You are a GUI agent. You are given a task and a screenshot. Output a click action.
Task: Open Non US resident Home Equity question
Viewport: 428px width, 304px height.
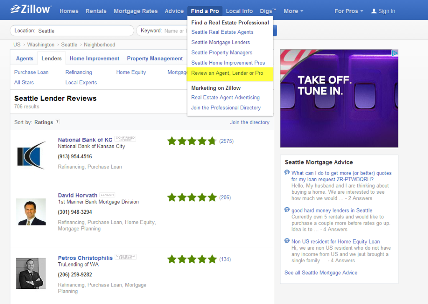tap(336, 241)
